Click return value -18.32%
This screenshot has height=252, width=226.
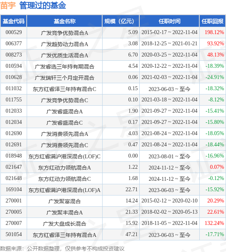pos(215,89)
